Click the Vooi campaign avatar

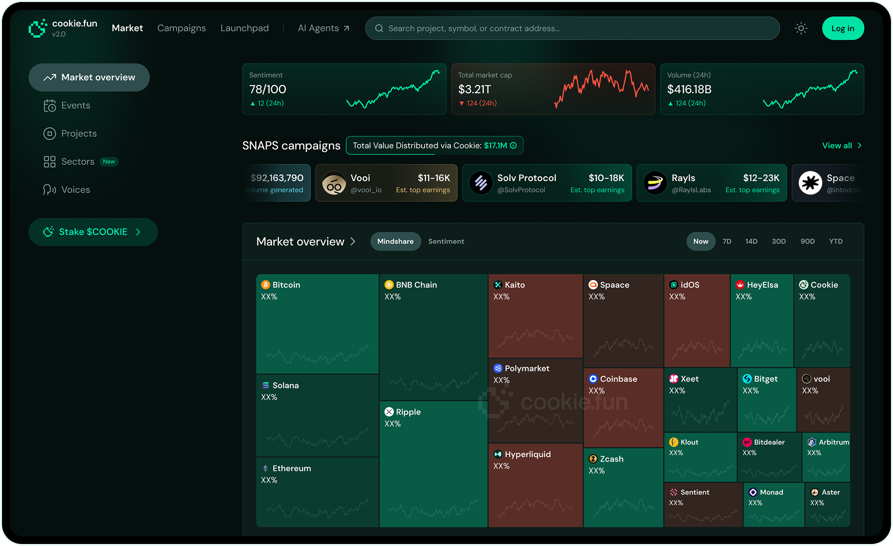tap(334, 183)
